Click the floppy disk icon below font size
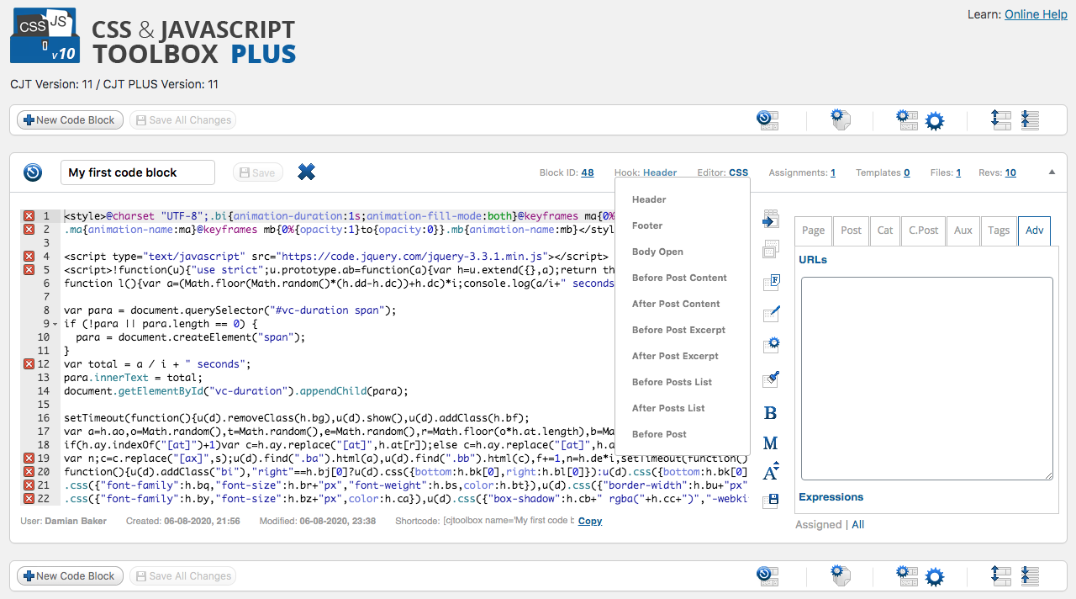This screenshot has height=599, width=1076. [771, 501]
